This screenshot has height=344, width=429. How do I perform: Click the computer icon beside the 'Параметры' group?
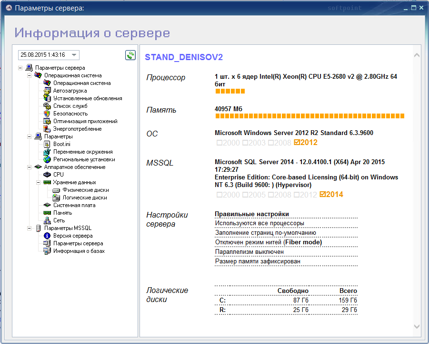point(38,136)
